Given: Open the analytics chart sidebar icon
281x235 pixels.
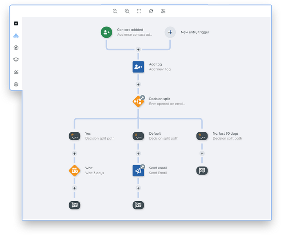Looking at the screenshot, I should pyautogui.click(x=16, y=72).
